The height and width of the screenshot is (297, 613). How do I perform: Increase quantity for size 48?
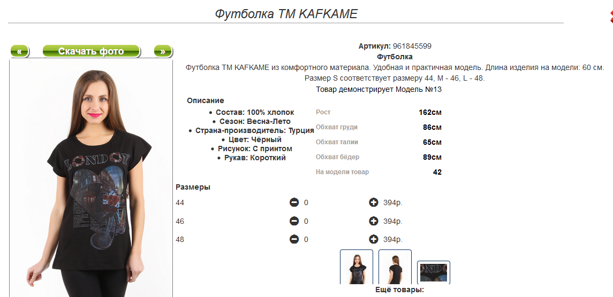pyautogui.click(x=373, y=239)
